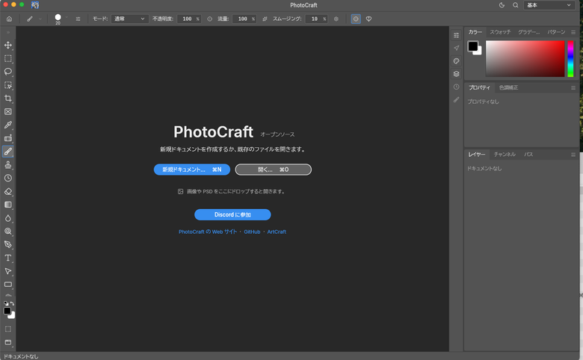
Task: Select the Frame tool
Action: [7, 111]
